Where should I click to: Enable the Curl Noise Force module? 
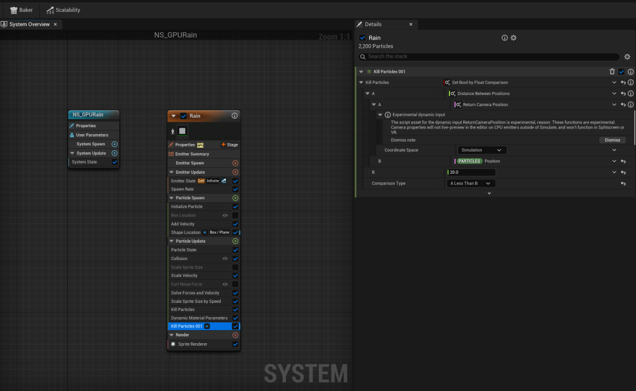coord(235,284)
